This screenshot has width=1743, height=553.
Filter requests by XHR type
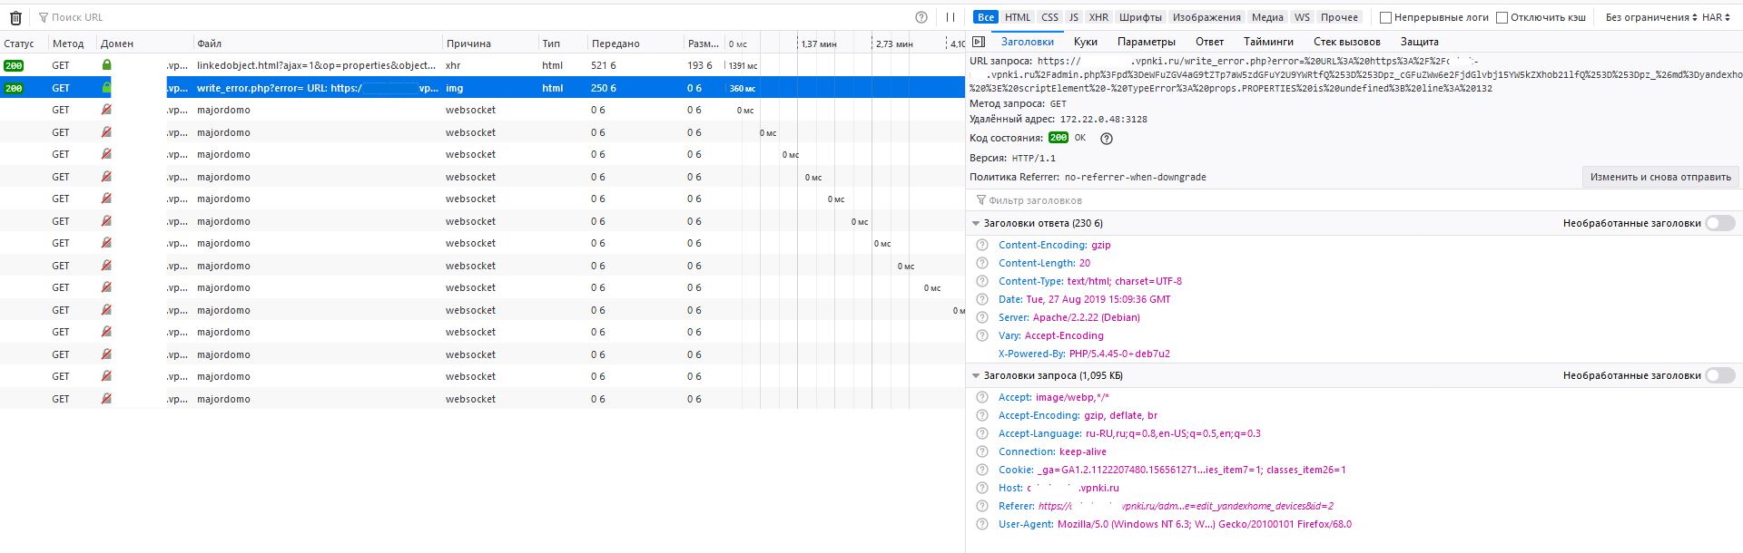click(x=1098, y=17)
